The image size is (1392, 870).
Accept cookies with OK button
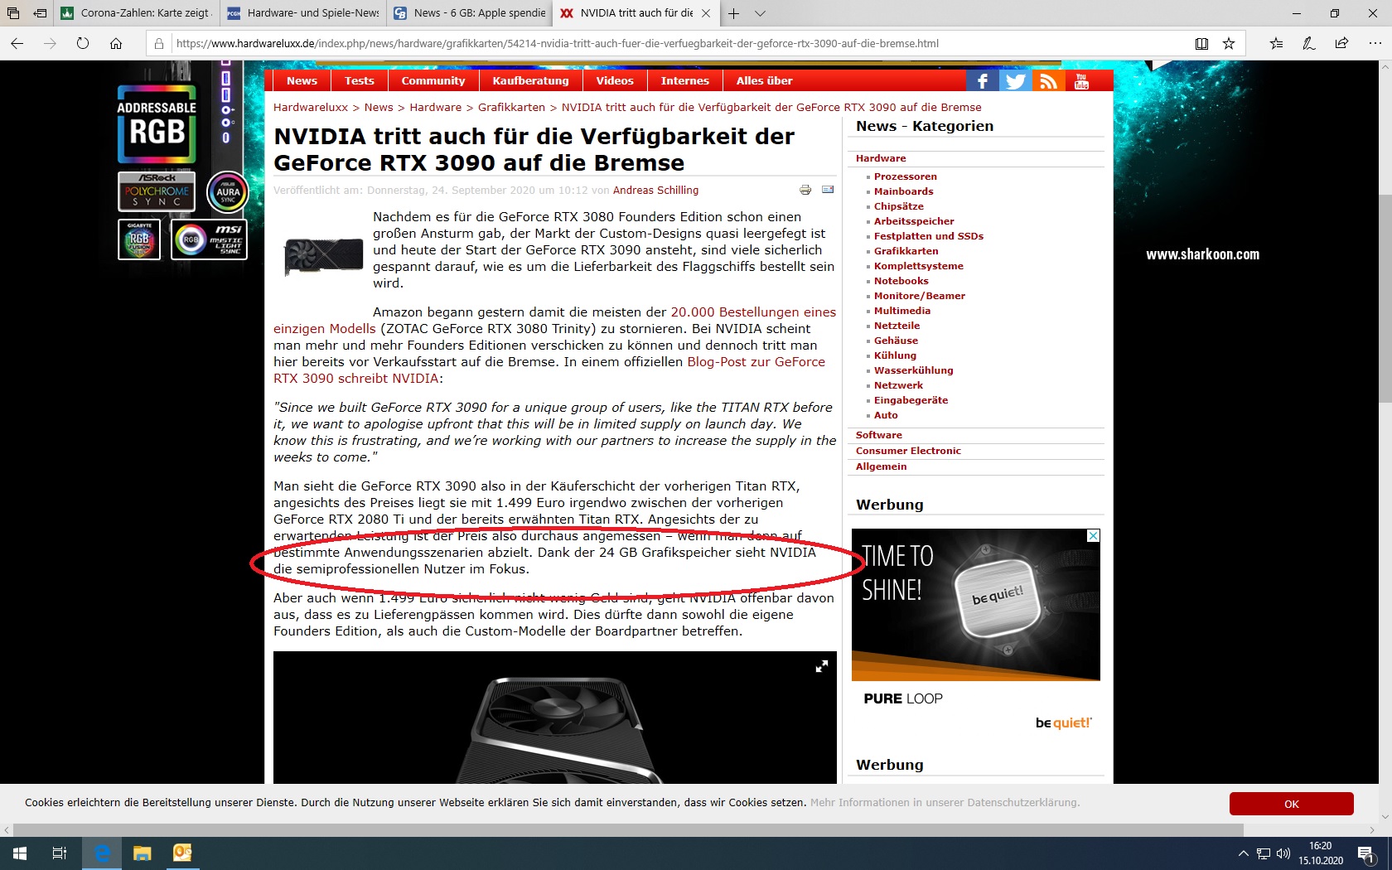click(1291, 804)
